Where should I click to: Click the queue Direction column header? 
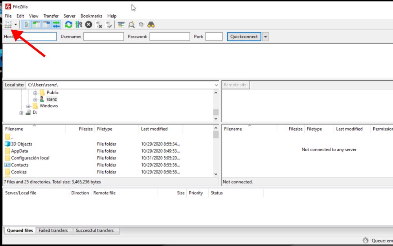tap(80, 193)
